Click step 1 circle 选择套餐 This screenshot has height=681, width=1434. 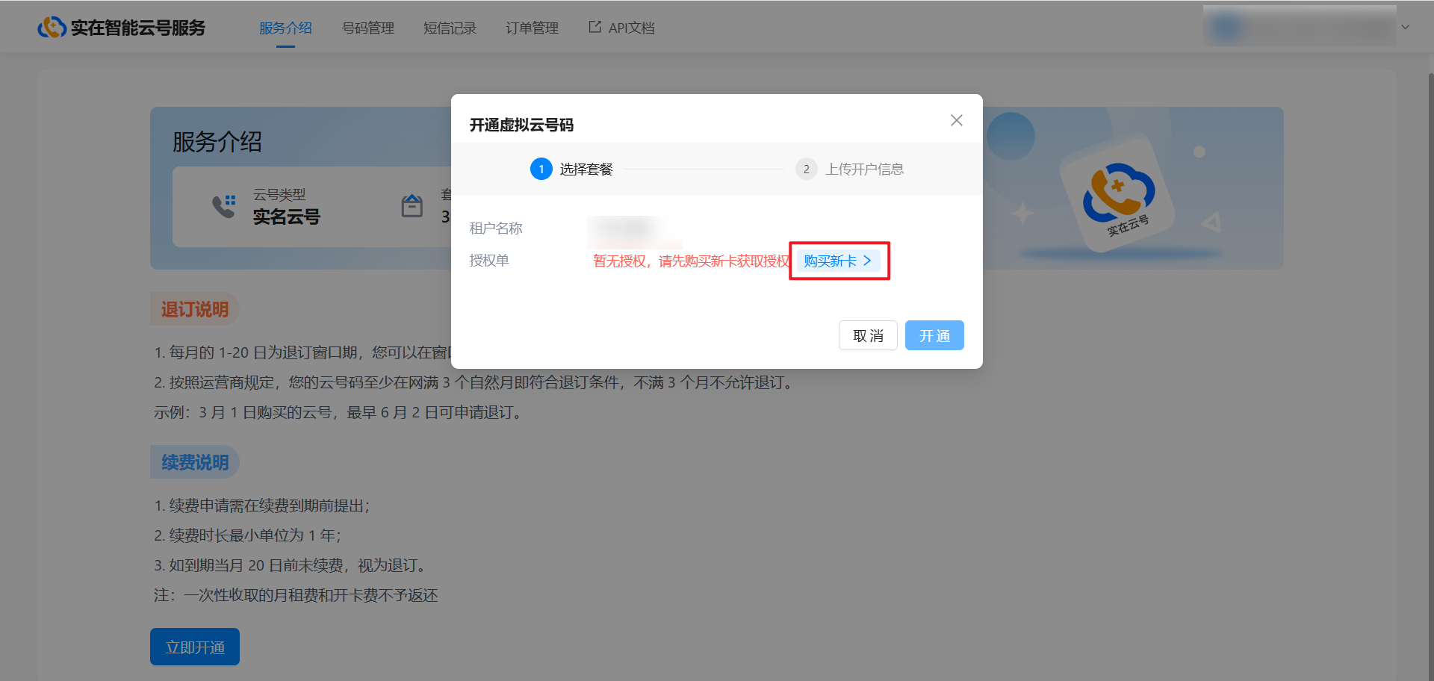click(541, 170)
